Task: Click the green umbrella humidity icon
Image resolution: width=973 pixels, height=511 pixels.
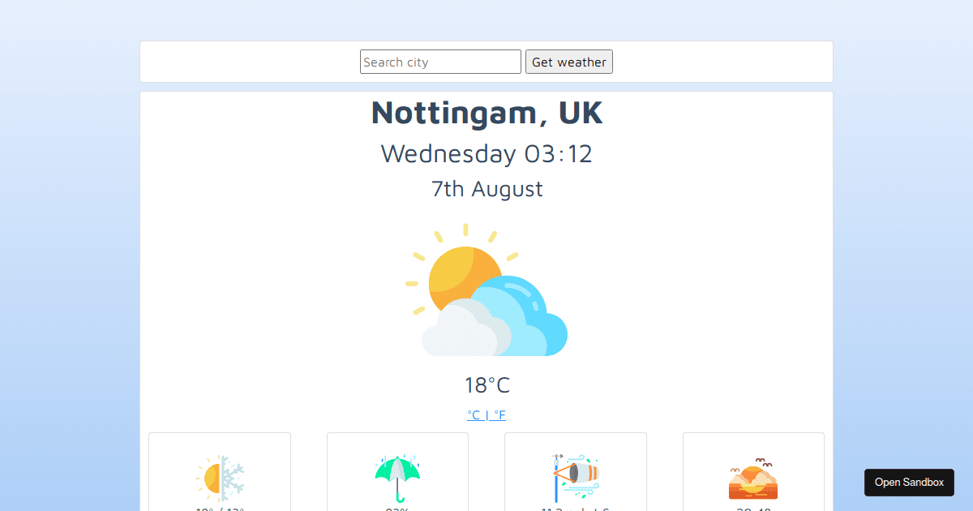Action: click(397, 479)
